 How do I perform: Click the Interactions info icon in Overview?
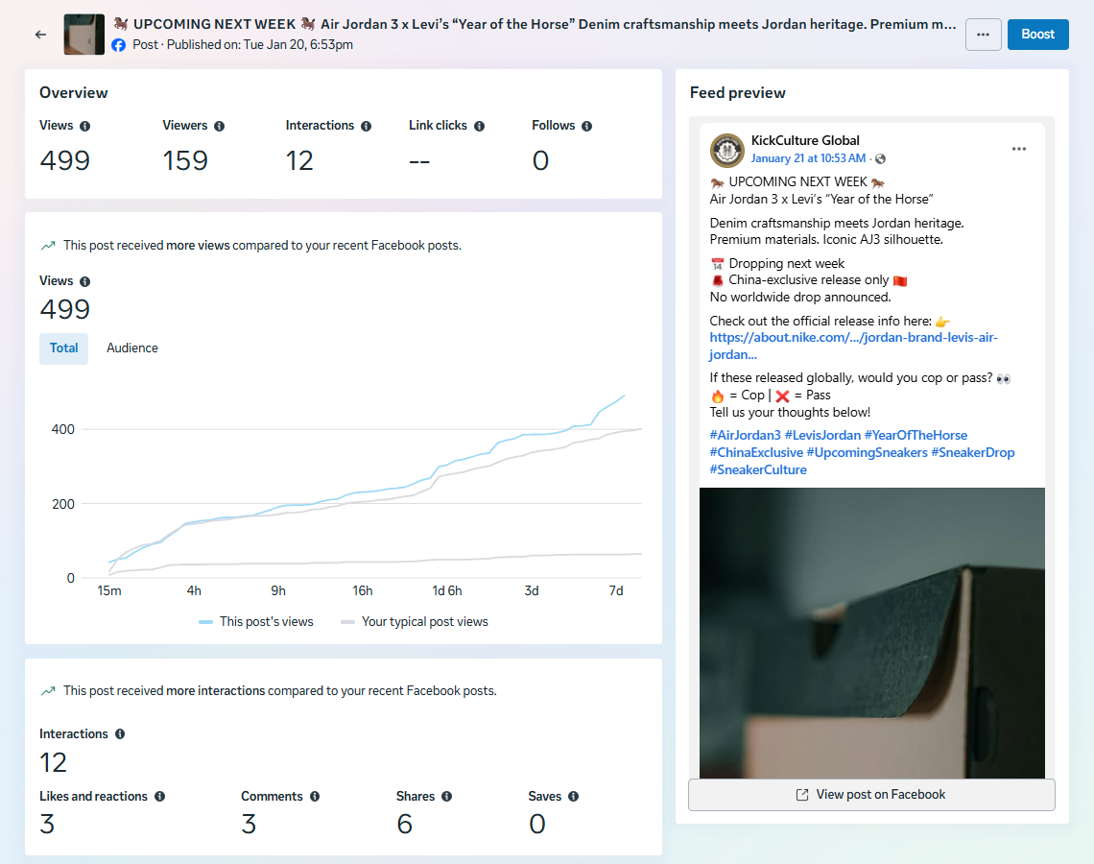366,126
